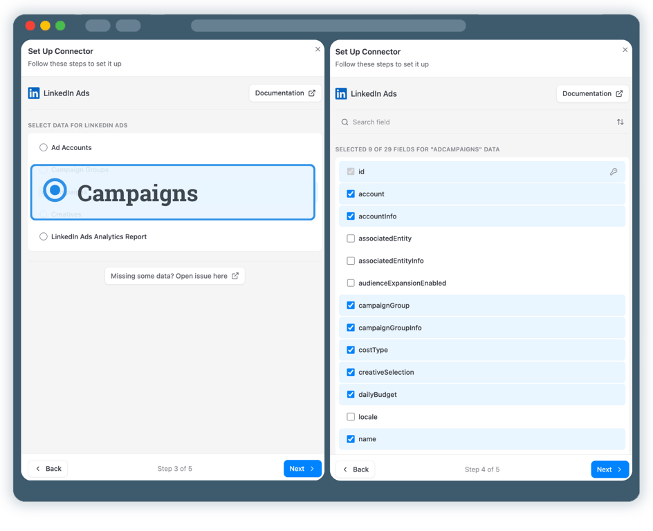
Task: Go Back from Step 4 of 5
Action: click(x=356, y=469)
